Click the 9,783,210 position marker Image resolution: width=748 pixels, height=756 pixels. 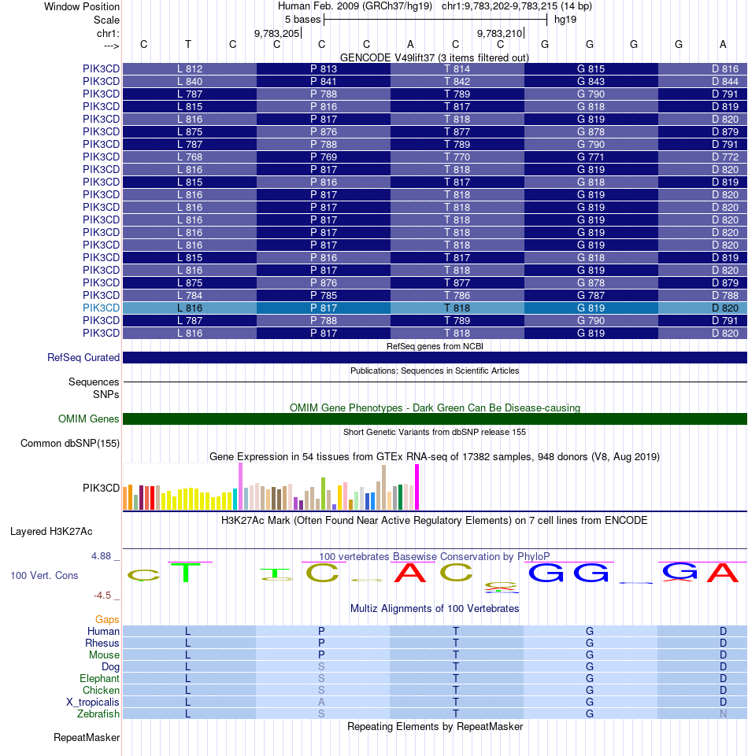499,33
